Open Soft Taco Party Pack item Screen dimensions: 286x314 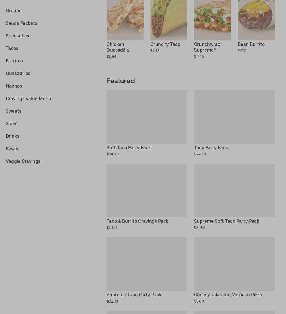click(x=147, y=123)
